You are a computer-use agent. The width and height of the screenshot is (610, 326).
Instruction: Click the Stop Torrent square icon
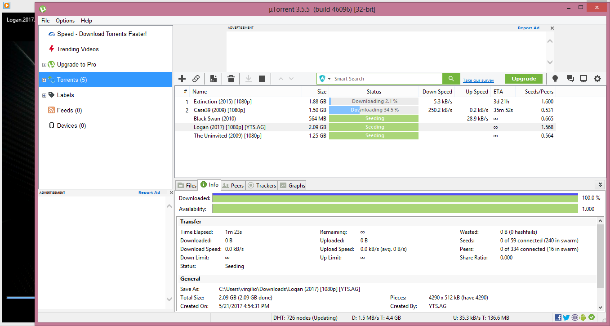[x=262, y=79]
